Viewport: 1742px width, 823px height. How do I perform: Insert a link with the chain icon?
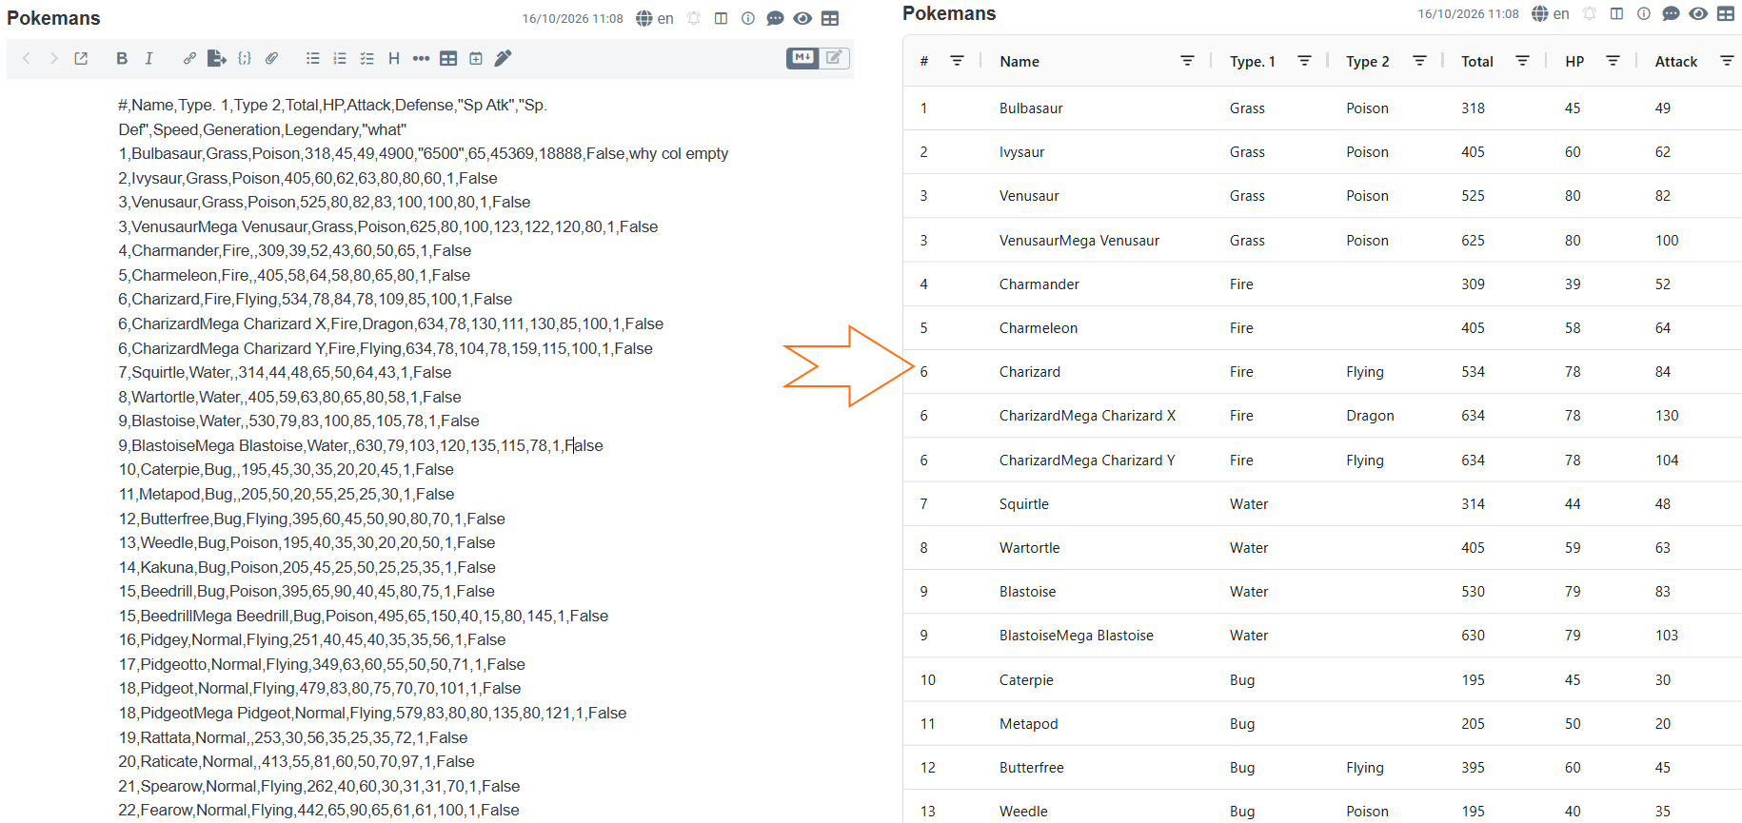(189, 59)
